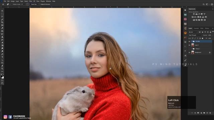Click the Home icon in options bar

point(3,4)
